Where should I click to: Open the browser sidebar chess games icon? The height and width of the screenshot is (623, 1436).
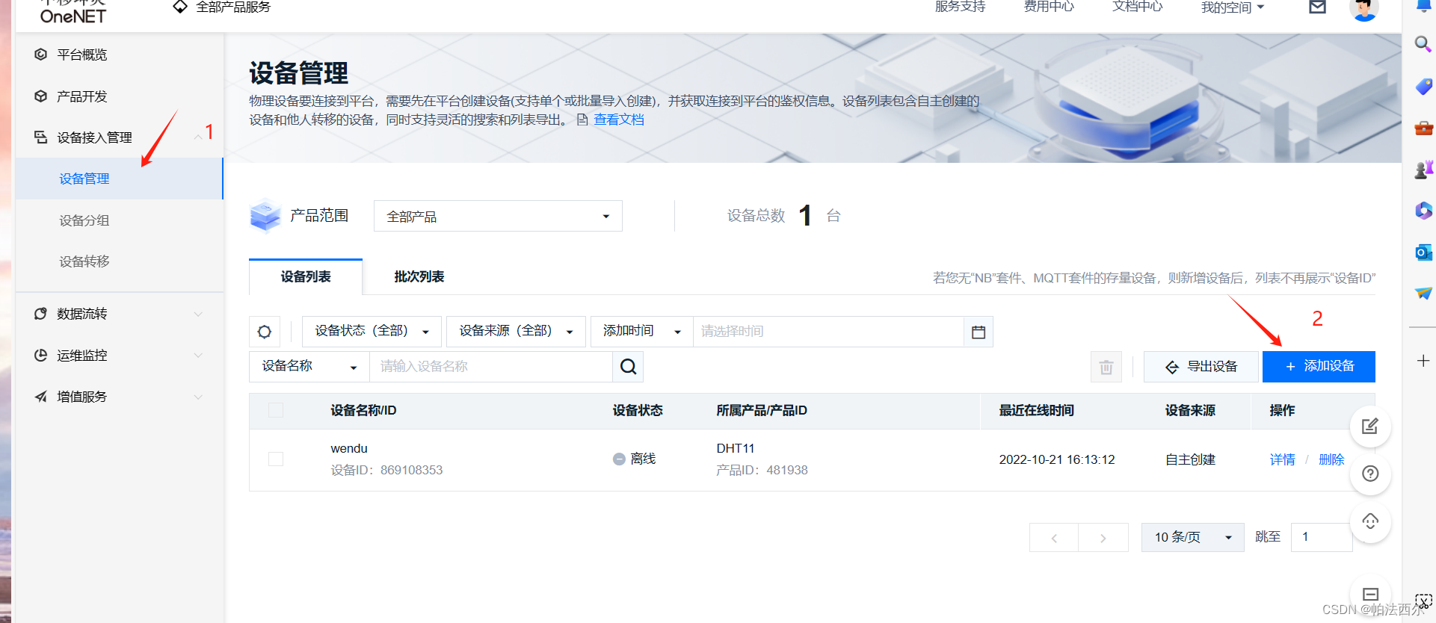tap(1423, 170)
